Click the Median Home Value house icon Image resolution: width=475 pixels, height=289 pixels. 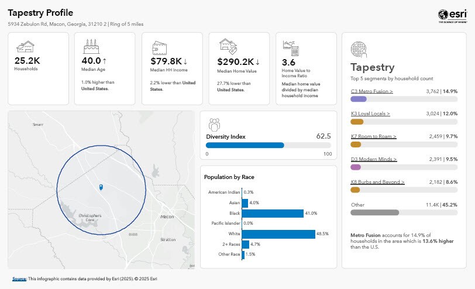[x=226, y=46]
